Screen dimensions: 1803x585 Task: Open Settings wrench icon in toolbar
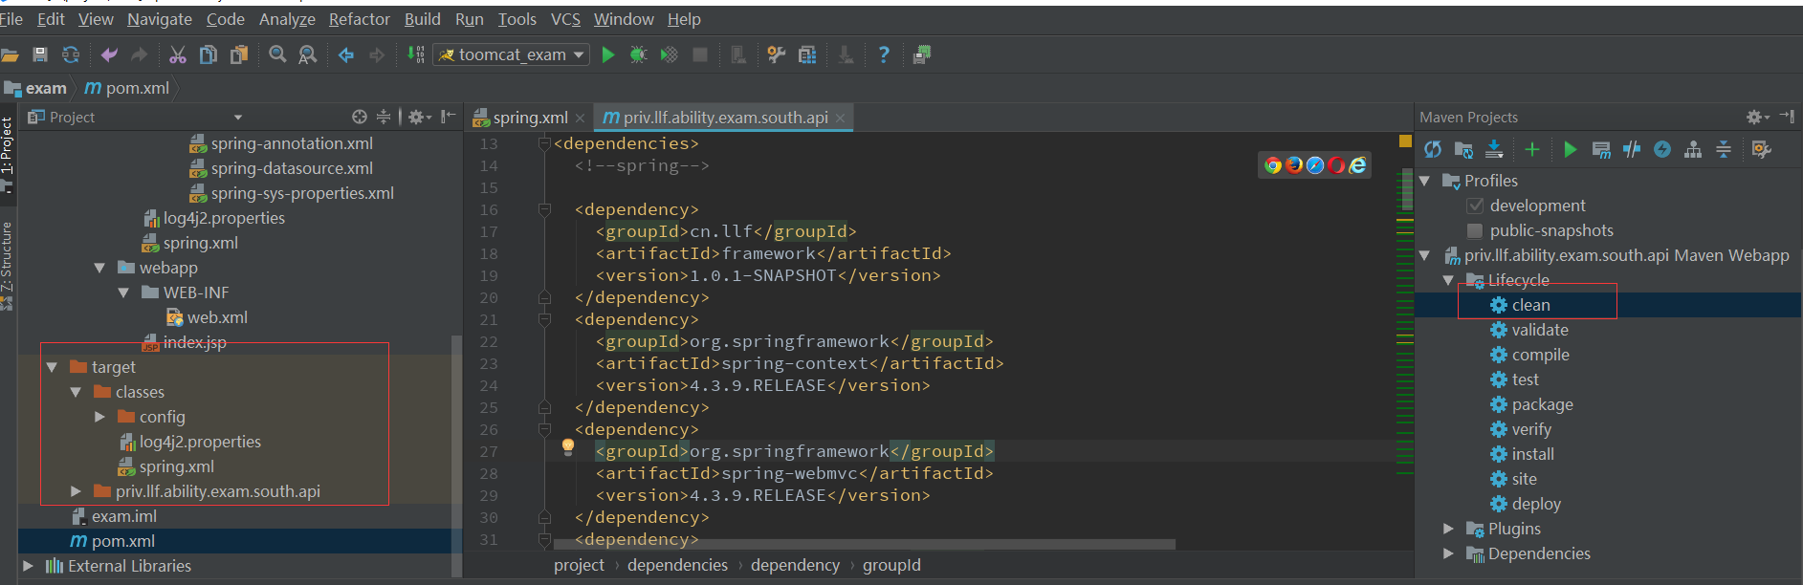(x=777, y=55)
